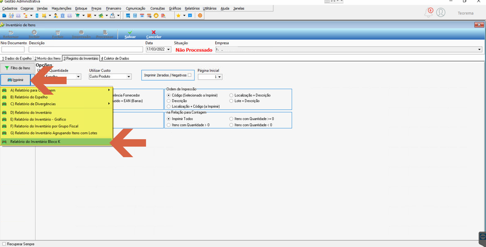Screen dimensions: 486x247
Task: Choose G) Relatório Agrupando Itens com Lotes
Action: (x=56, y=133)
